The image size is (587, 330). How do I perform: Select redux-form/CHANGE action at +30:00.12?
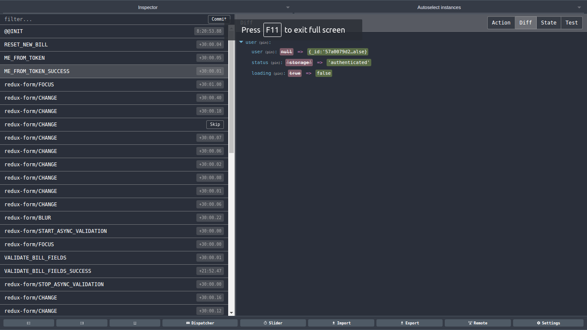pos(114,311)
